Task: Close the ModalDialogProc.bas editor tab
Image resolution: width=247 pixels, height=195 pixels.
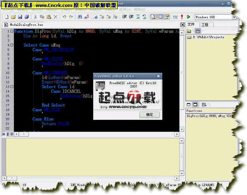Action: point(182,25)
